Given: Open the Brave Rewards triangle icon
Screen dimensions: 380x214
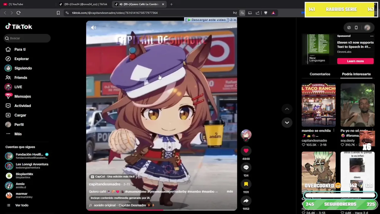Looking at the screenshot, I should pyautogui.click(x=273, y=13).
